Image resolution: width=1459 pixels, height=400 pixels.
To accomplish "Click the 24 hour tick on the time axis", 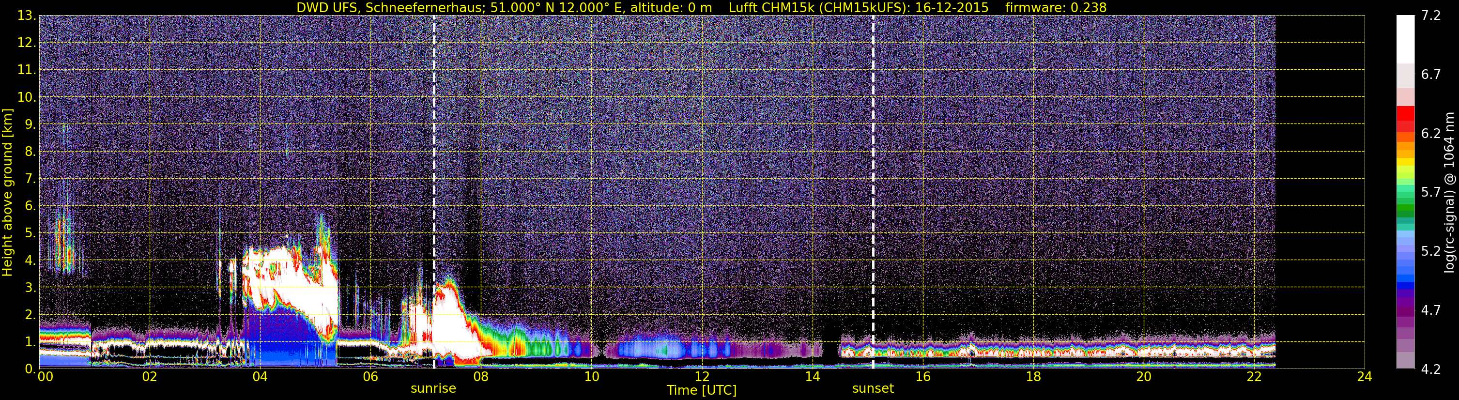I will point(1365,377).
